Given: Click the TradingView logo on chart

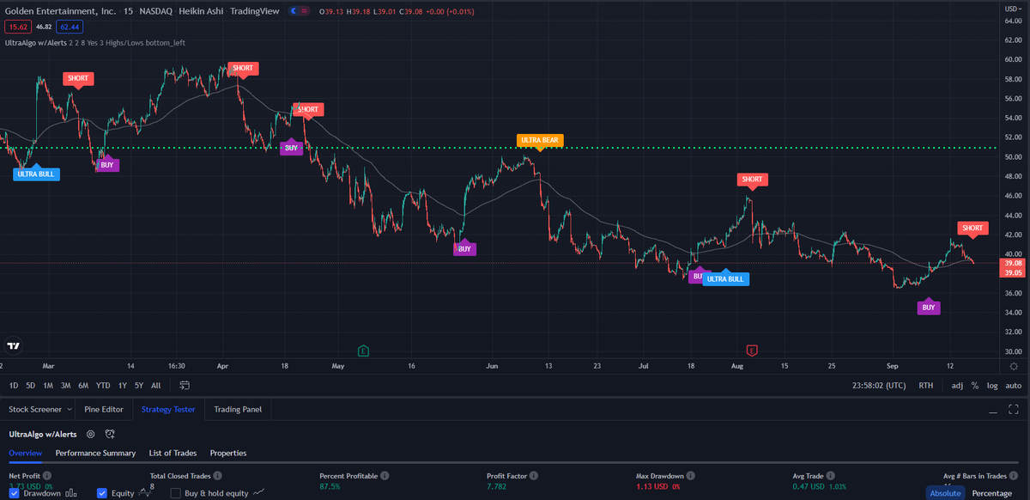Looking at the screenshot, I should coord(13,346).
